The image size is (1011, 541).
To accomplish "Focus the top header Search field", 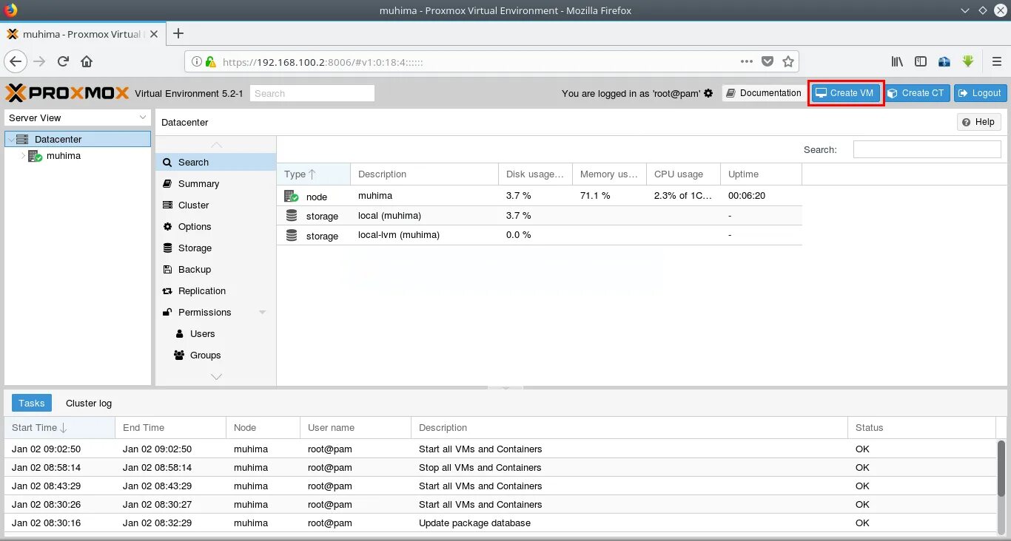I will [312, 93].
